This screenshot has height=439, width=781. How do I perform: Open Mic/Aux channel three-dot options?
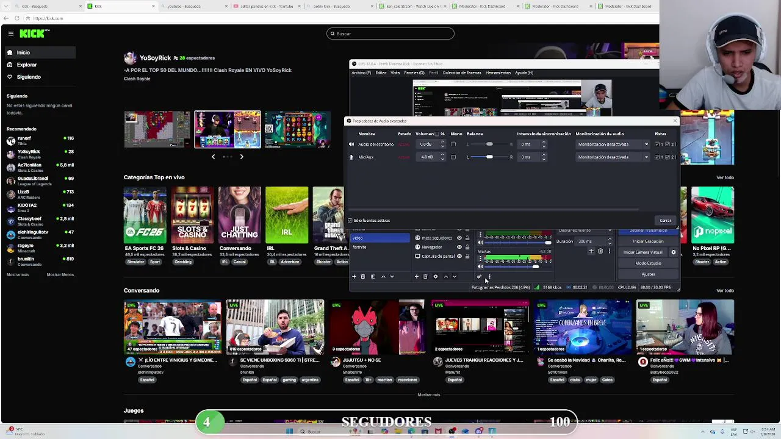click(480, 259)
